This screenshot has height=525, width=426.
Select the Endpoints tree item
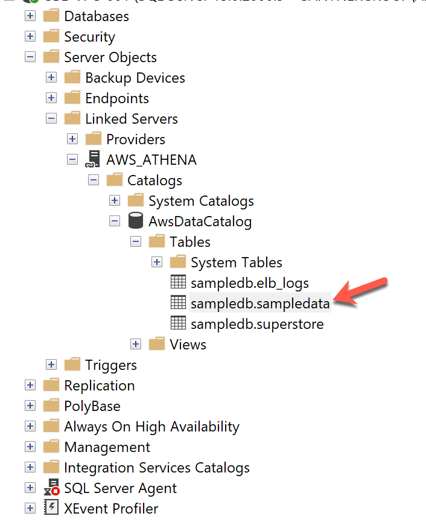[x=116, y=98]
